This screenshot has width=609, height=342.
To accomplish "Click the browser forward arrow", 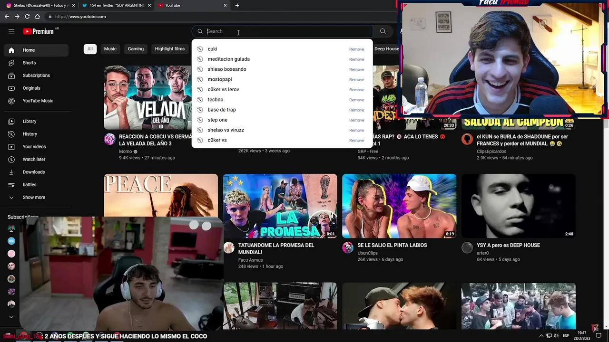I will [17, 17].
